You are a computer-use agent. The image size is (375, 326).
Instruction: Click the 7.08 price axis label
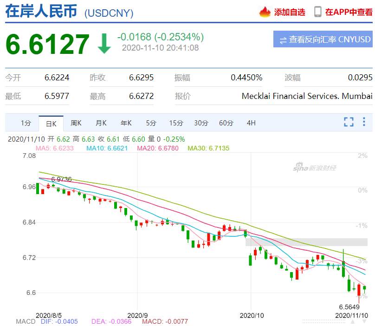[29, 156]
